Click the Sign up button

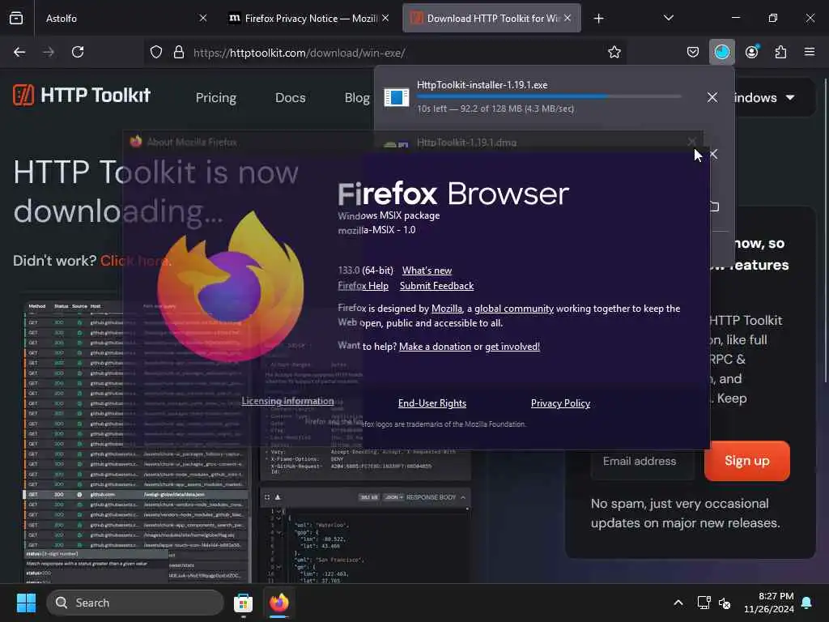point(746,461)
